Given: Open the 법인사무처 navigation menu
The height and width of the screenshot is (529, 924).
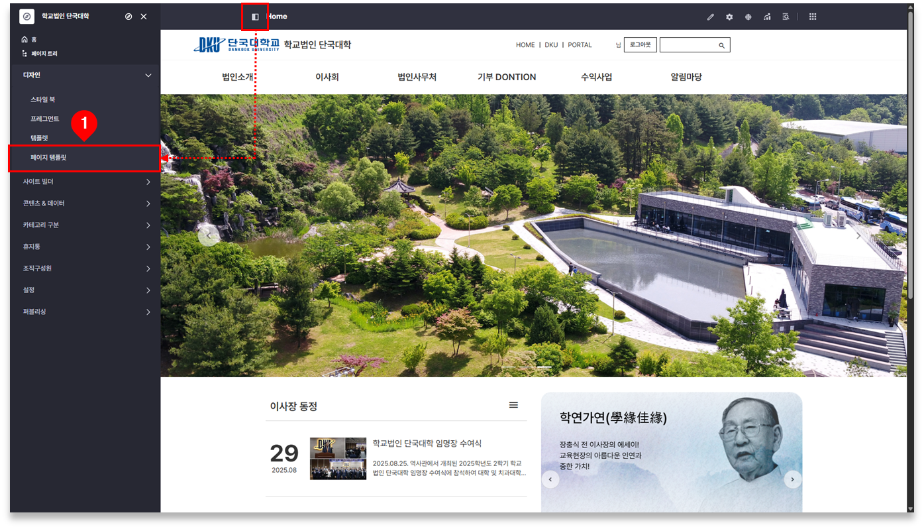Looking at the screenshot, I should [x=417, y=77].
